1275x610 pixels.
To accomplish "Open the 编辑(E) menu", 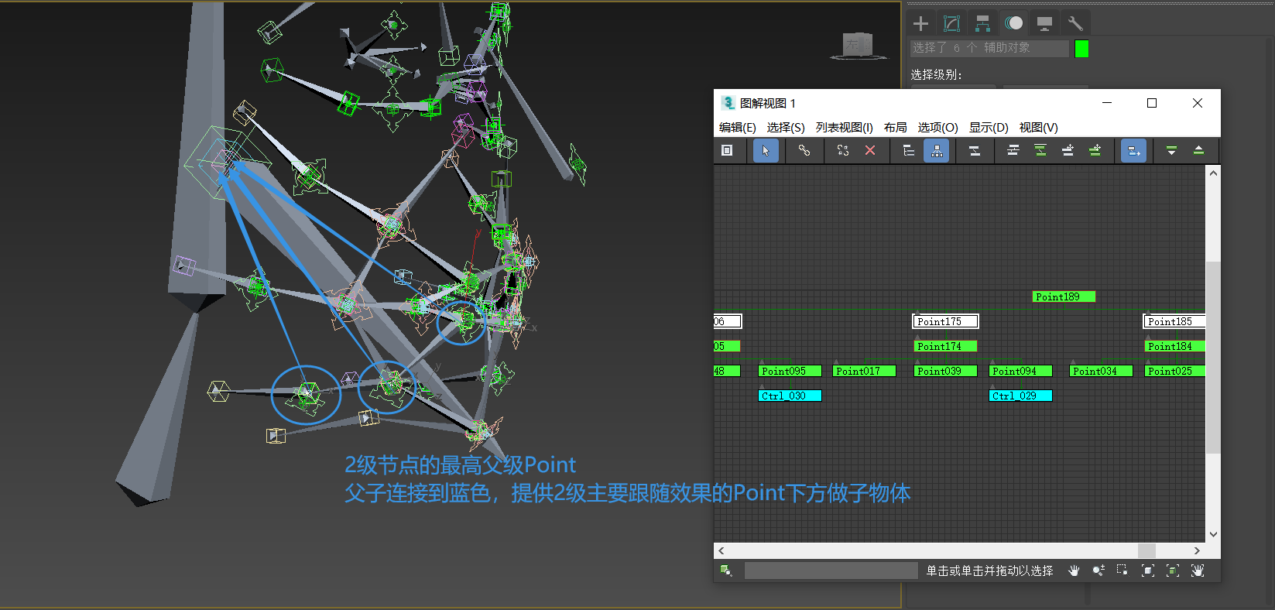I will [737, 127].
